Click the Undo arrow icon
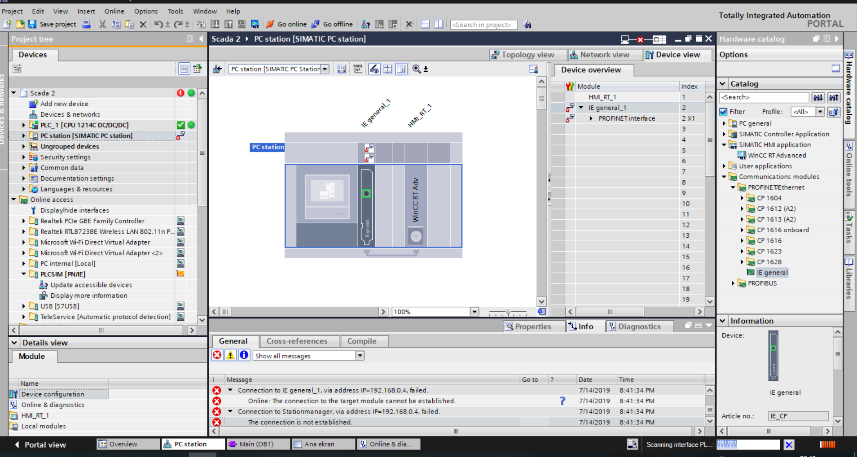Viewport: 857px width, 457px height. click(x=158, y=24)
